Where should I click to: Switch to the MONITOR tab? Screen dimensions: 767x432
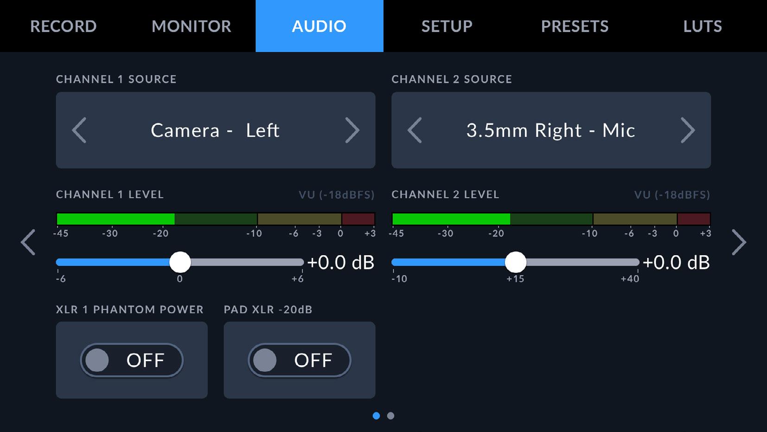pyautogui.click(x=192, y=26)
